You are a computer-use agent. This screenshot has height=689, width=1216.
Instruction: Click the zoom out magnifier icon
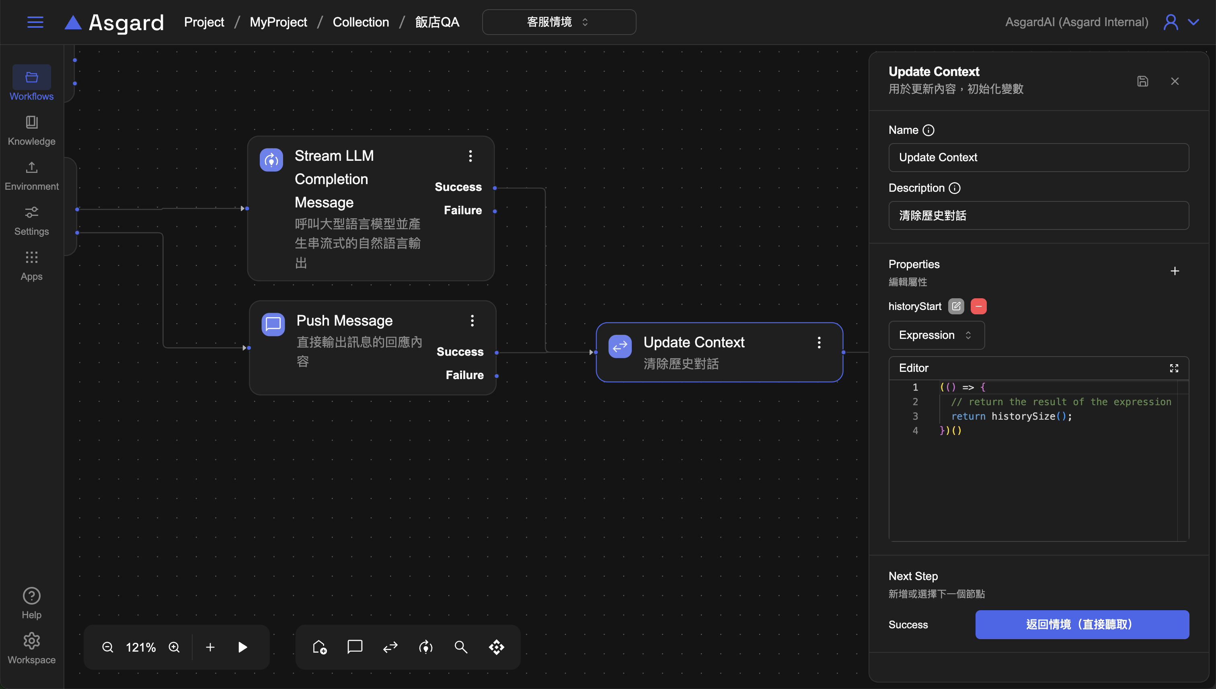coord(107,647)
